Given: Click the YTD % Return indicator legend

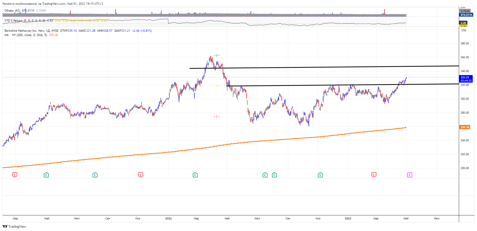Looking at the screenshot, I should (x=25, y=21).
